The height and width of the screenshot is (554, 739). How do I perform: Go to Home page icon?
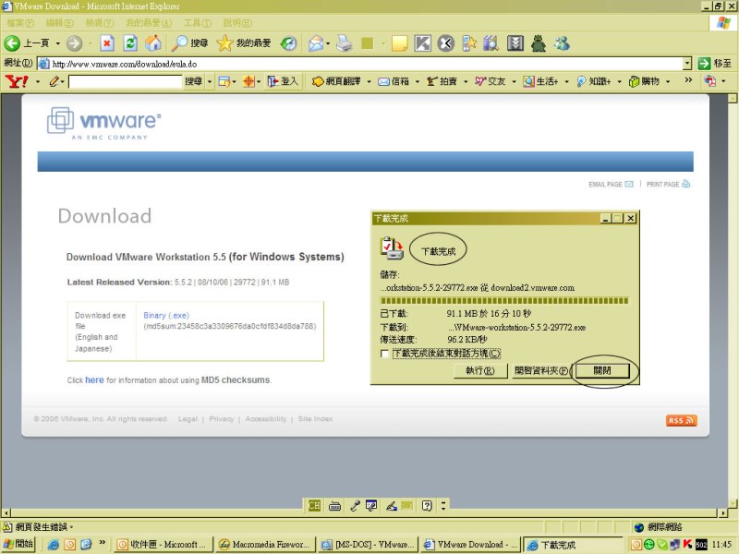153,43
